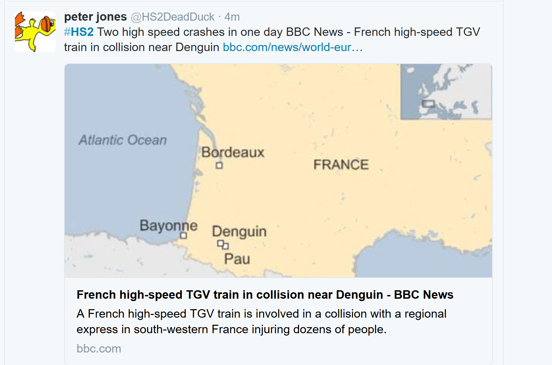Viewport: 552px width, 365px height.
Task: Click the Bordeaux square map marker
Action: coord(219,165)
